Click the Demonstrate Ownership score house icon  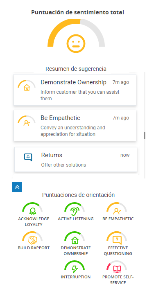click(75, 240)
